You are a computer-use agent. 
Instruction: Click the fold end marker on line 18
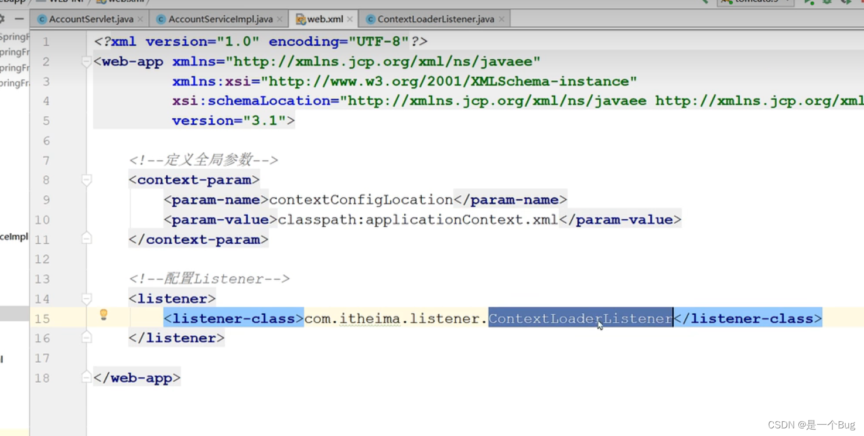86,377
